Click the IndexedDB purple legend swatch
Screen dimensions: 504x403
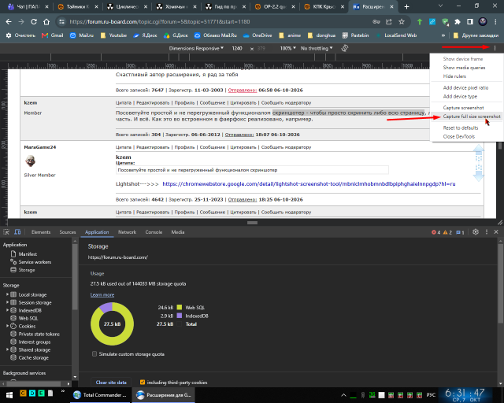180,316
